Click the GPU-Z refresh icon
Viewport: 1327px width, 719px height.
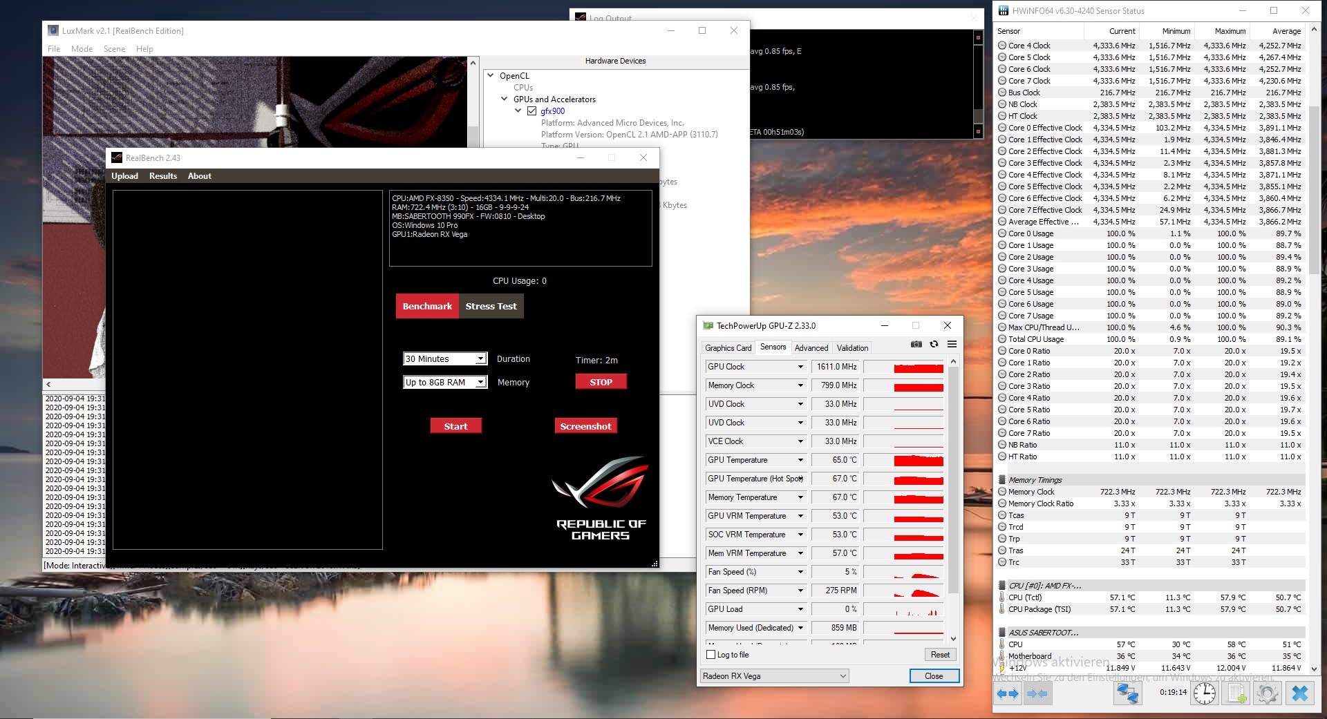[x=934, y=344]
